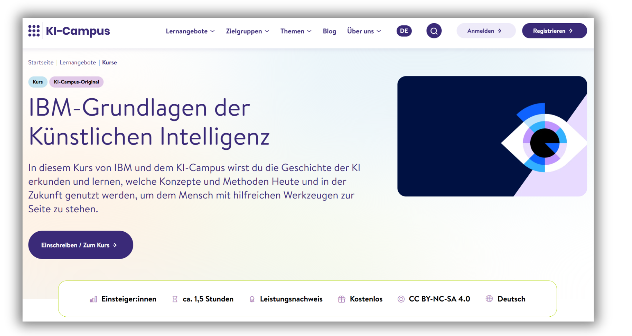
Task: Click the arrow inside the Anmelden button
Action: pyautogui.click(x=500, y=31)
